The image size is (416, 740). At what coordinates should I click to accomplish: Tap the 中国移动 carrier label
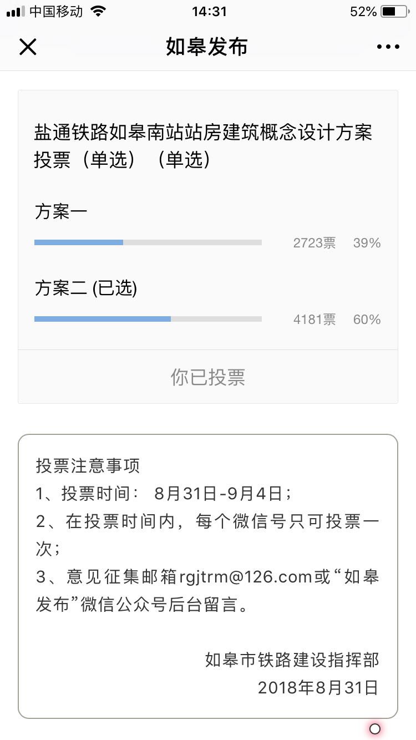tap(55, 12)
